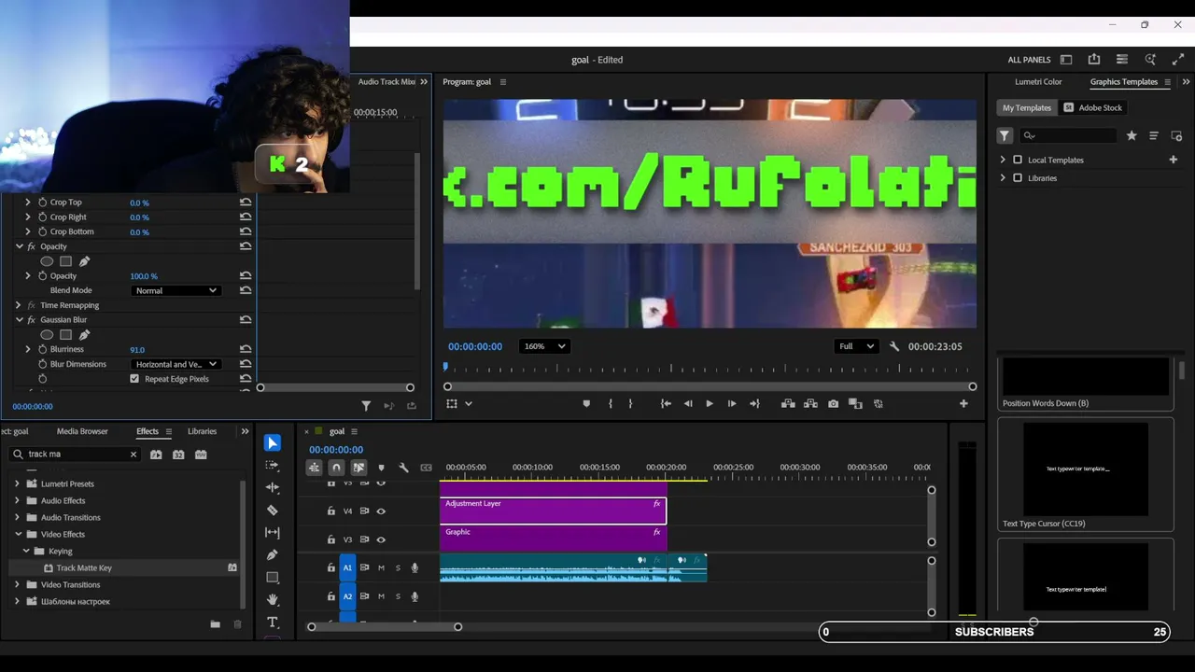
Task: Pick the Razor tool
Action: (x=273, y=511)
